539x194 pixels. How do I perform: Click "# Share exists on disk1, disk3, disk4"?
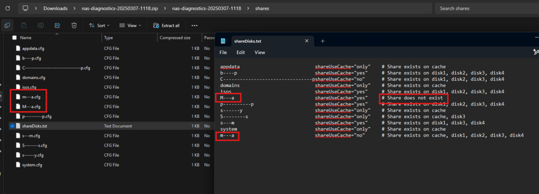[x=433, y=123]
